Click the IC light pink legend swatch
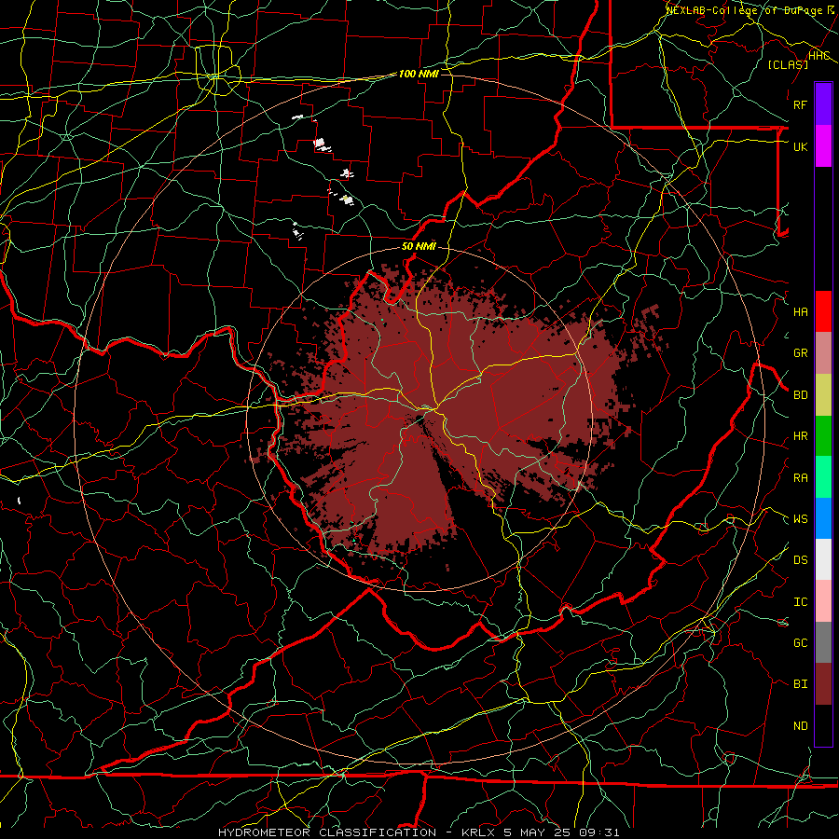The height and width of the screenshot is (839, 839). pyautogui.click(x=823, y=601)
